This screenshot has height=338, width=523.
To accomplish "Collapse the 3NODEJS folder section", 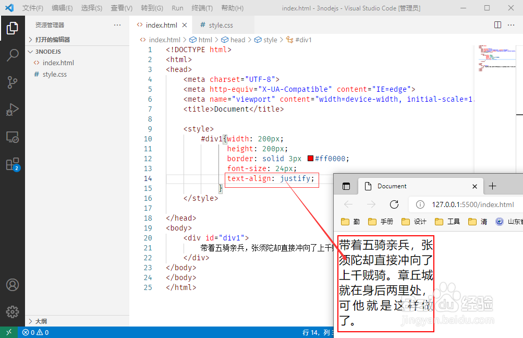I will pos(77,52).
